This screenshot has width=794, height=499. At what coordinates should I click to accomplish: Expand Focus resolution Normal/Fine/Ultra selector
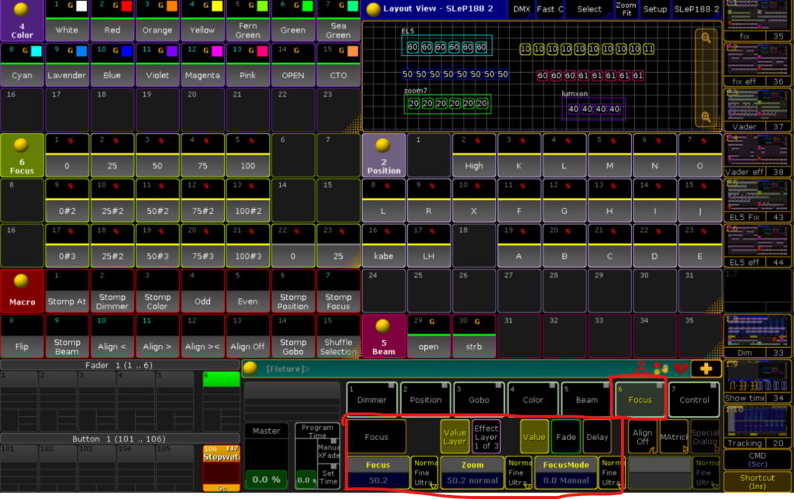click(423, 473)
